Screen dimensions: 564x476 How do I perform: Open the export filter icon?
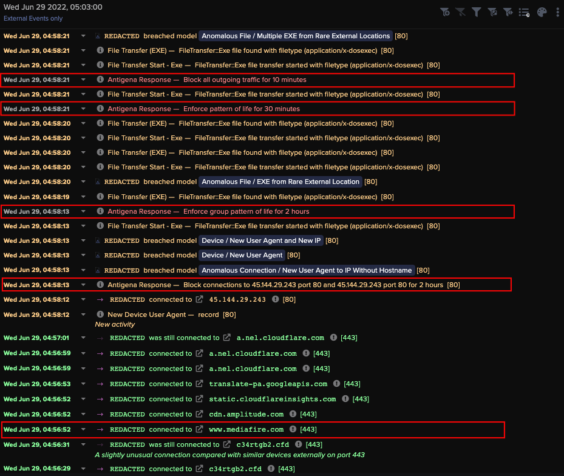[493, 12]
